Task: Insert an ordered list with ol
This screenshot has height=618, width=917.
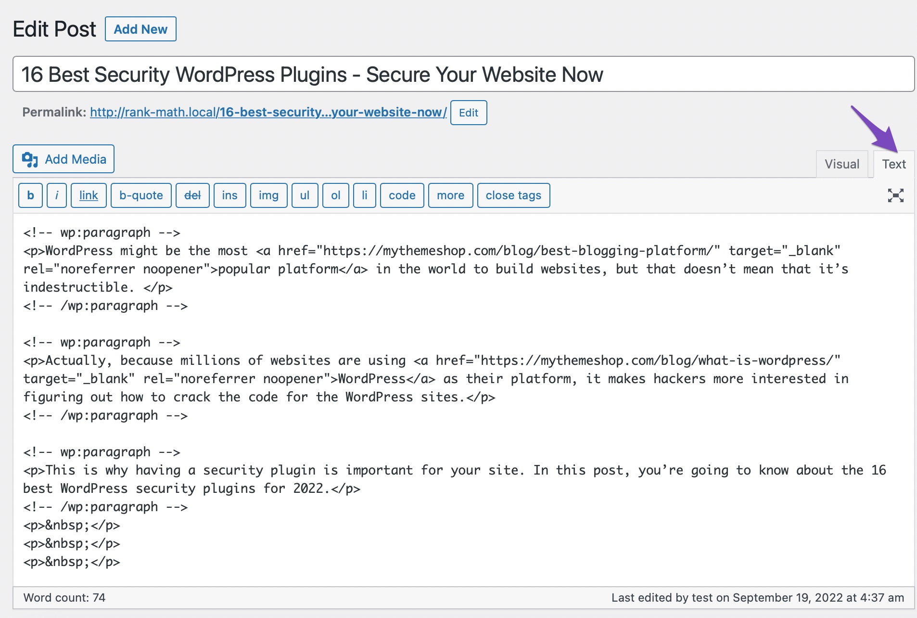Action: coord(335,195)
